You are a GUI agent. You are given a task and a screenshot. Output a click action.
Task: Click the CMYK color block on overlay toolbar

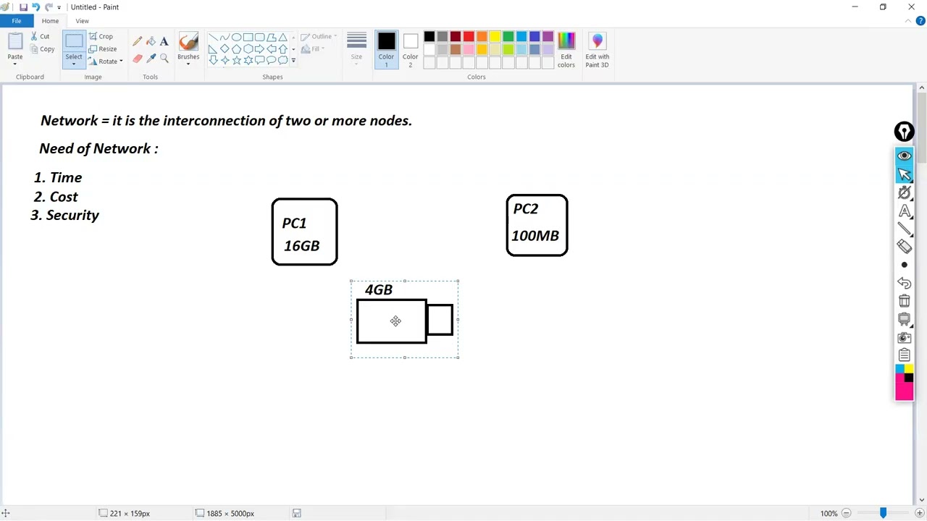point(904,383)
